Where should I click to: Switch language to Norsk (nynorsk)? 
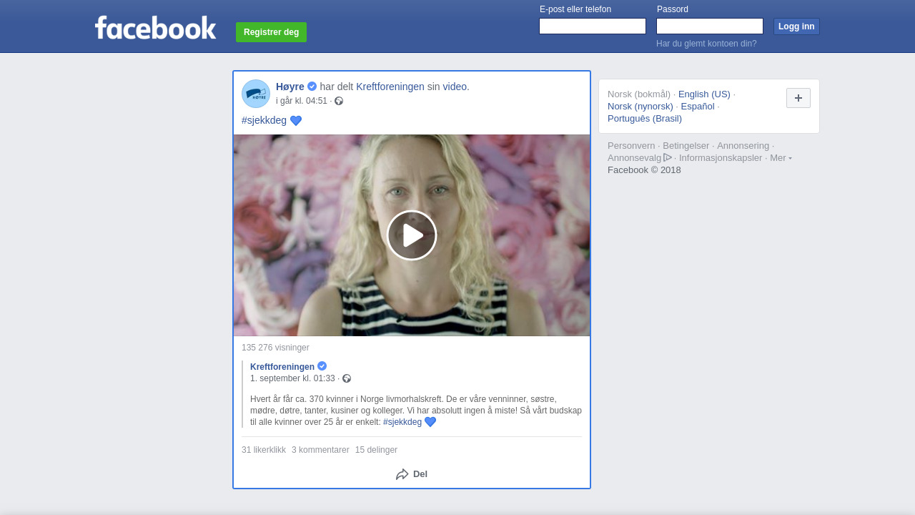click(x=640, y=107)
